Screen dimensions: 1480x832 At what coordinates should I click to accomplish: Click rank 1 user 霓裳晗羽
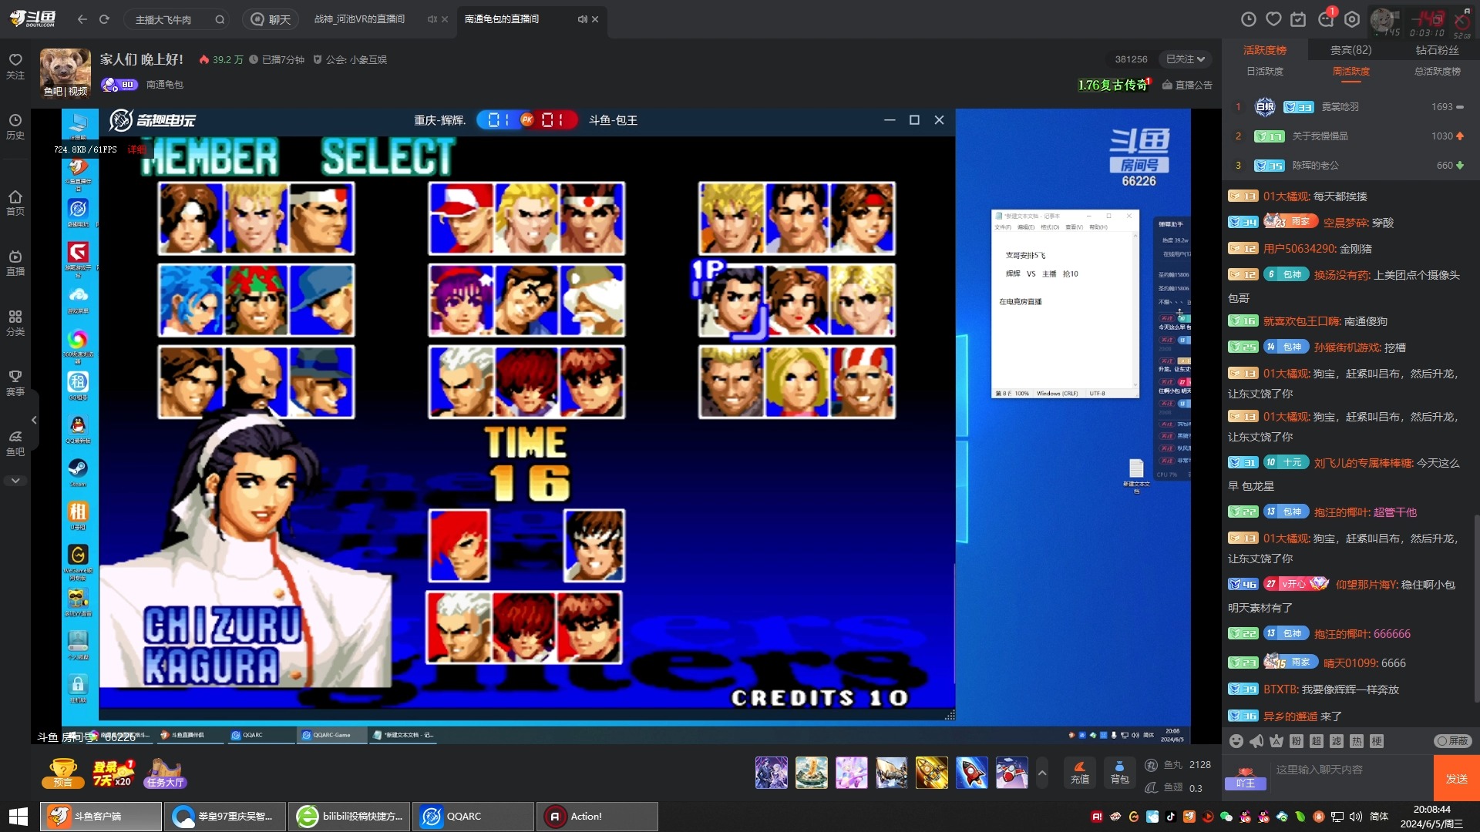1340,107
